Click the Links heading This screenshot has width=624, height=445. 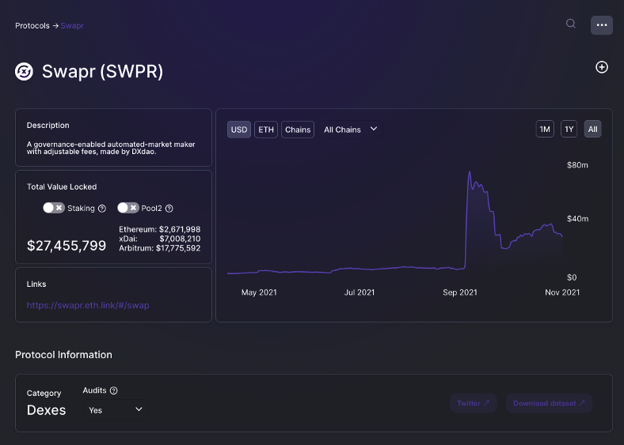tap(36, 284)
